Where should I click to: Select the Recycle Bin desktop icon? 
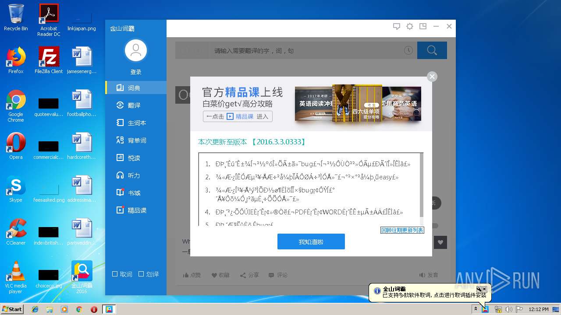pyautogui.click(x=16, y=17)
